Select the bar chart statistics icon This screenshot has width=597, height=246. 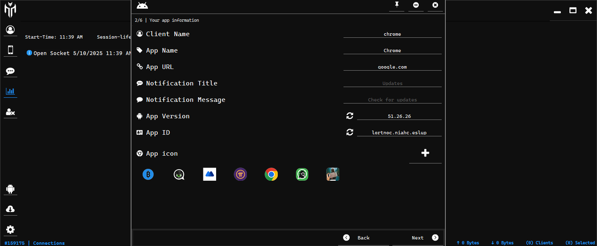coord(10,91)
